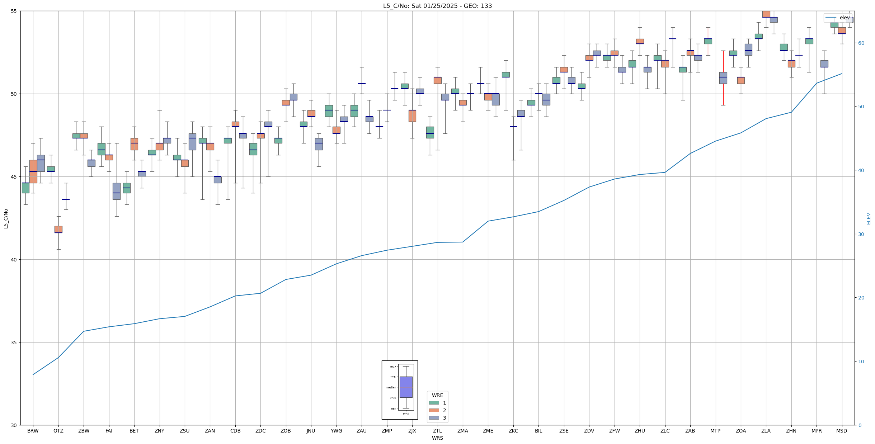
Task: Click the green WRE 1 legend swatch
Action: (434, 403)
